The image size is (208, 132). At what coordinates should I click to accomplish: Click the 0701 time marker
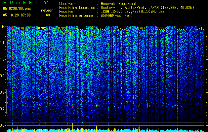point(22,28)
